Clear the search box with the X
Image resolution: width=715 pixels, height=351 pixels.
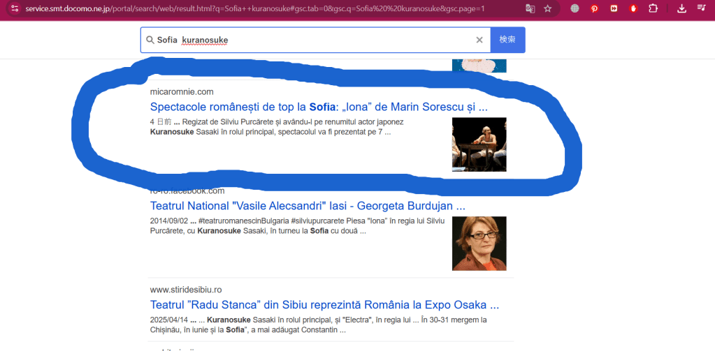479,40
